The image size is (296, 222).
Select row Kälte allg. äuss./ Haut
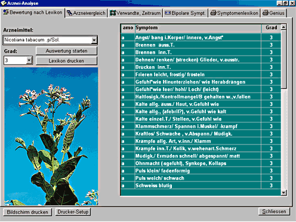point(201,104)
